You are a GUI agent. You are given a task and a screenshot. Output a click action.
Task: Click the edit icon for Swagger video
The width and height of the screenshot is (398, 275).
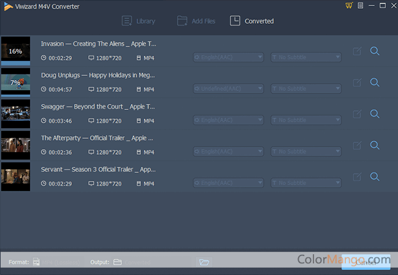click(357, 114)
